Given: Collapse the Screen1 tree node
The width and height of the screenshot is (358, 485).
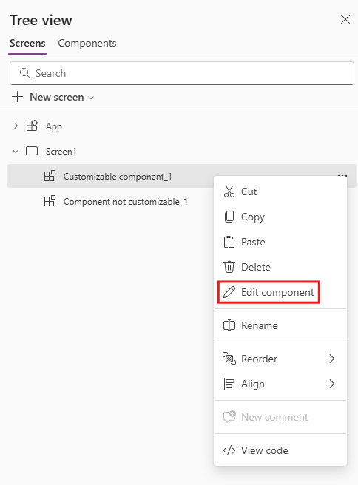Looking at the screenshot, I should point(16,152).
